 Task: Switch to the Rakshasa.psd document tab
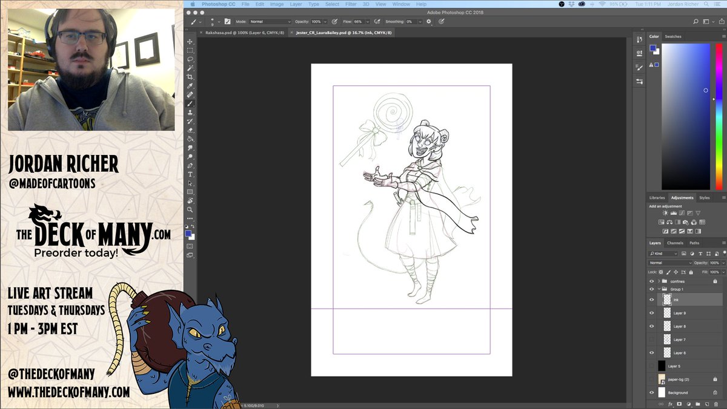point(242,33)
